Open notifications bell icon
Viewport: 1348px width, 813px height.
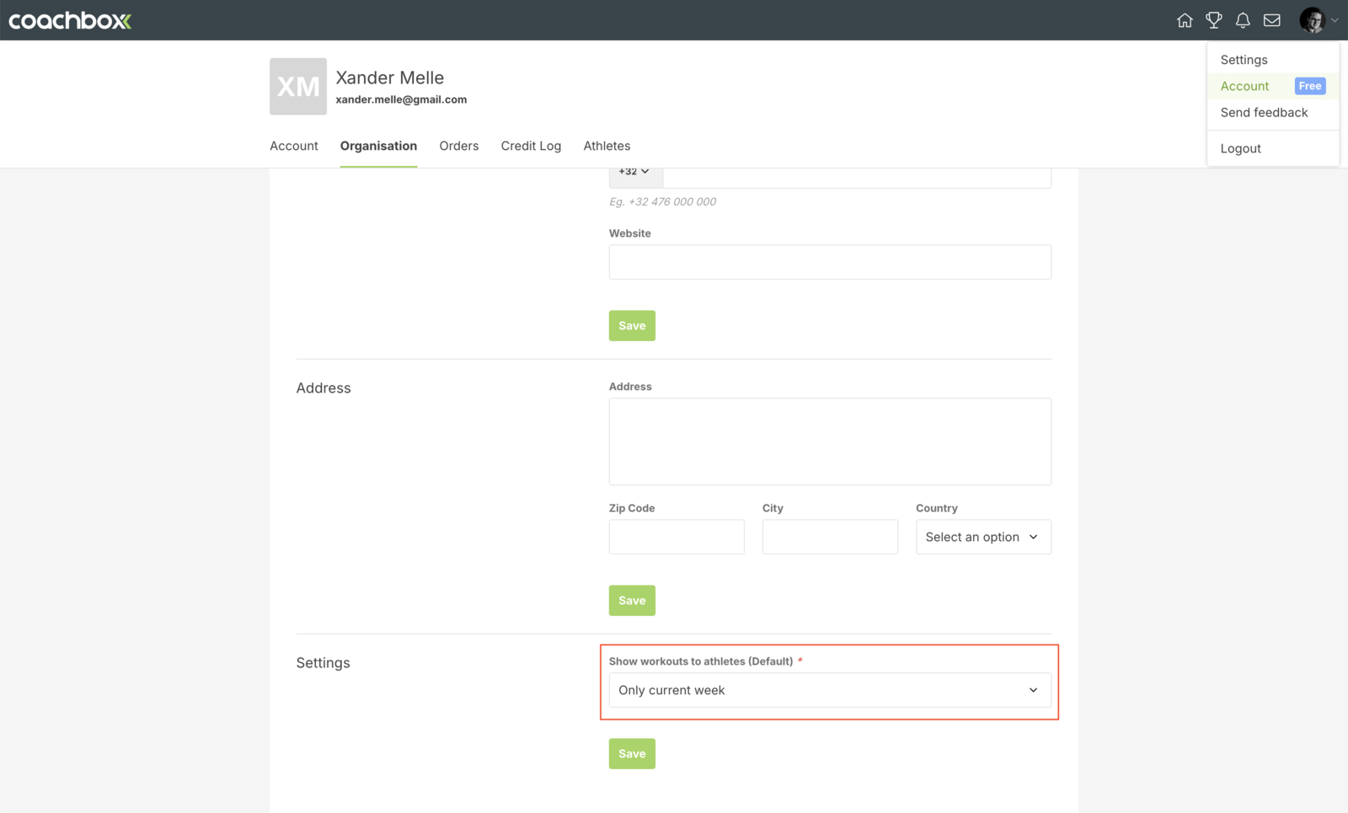pos(1243,20)
